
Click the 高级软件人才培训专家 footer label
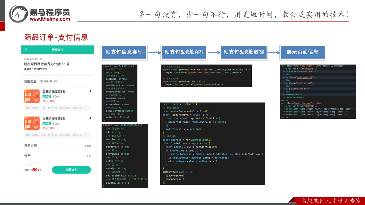coord(331,201)
